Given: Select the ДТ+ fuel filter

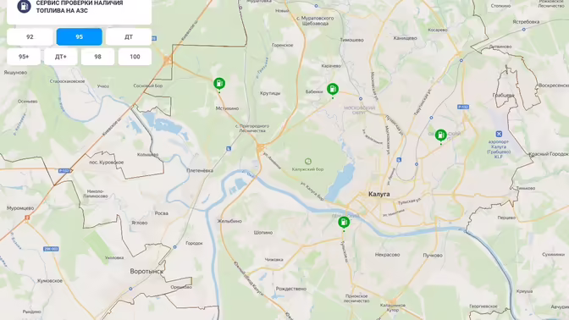Looking at the screenshot, I should pyautogui.click(x=61, y=57).
